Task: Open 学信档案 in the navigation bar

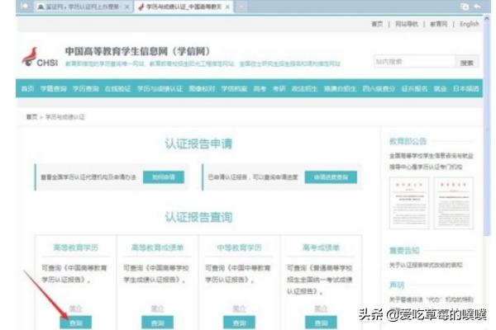Action: [x=234, y=89]
